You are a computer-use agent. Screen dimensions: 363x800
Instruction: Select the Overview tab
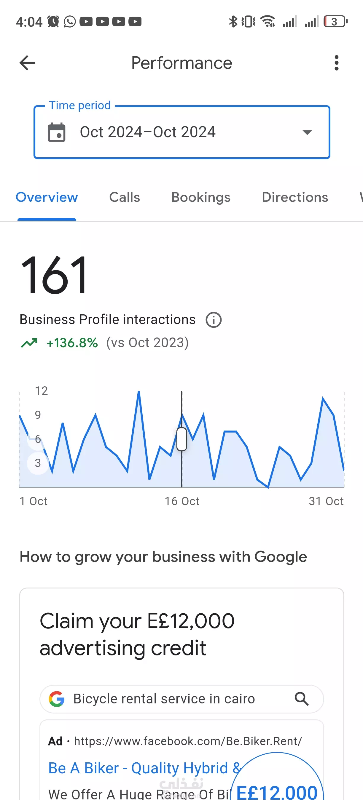pyautogui.click(x=47, y=198)
